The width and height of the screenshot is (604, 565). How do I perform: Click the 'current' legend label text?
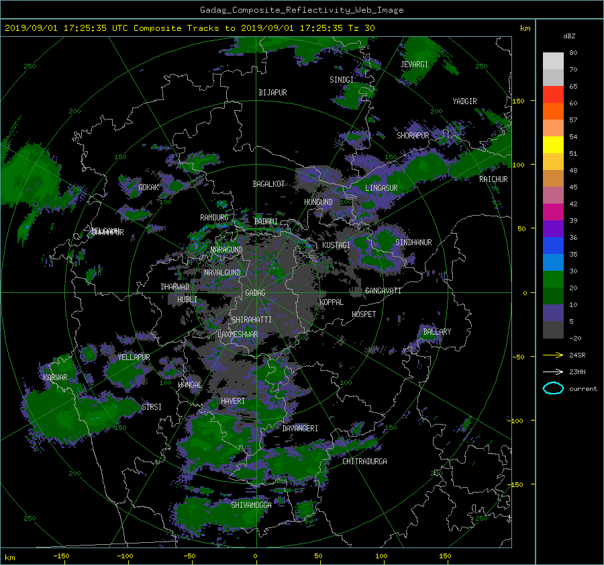pos(583,389)
